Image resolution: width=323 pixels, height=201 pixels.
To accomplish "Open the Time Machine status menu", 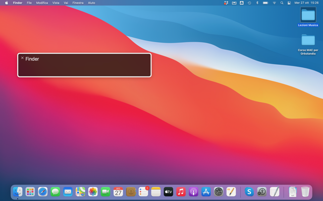I will (x=249, y=3).
